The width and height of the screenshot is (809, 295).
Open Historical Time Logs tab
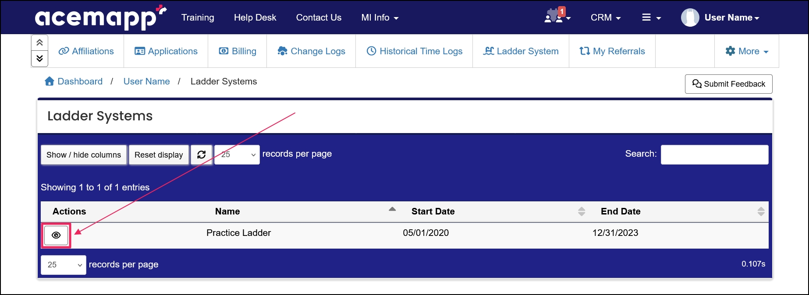click(414, 51)
